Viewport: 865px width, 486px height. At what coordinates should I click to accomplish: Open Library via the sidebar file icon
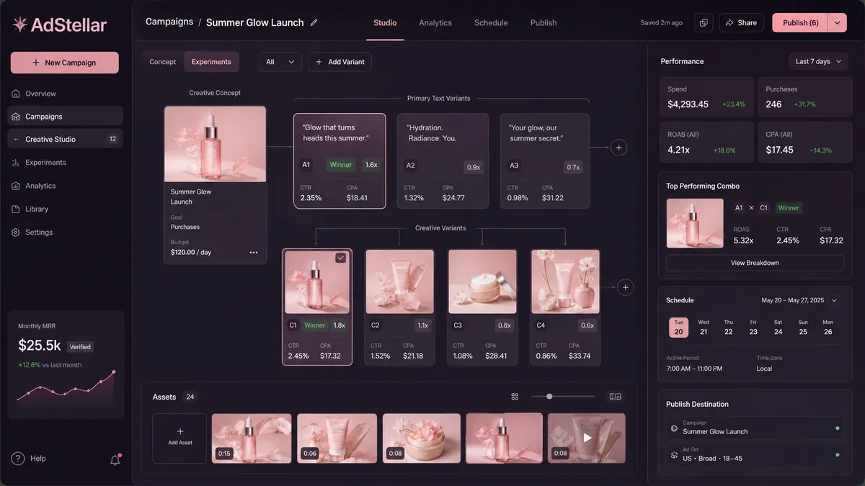click(x=16, y=210)
